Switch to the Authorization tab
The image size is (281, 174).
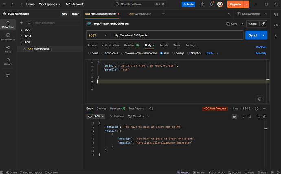(110, 45)
